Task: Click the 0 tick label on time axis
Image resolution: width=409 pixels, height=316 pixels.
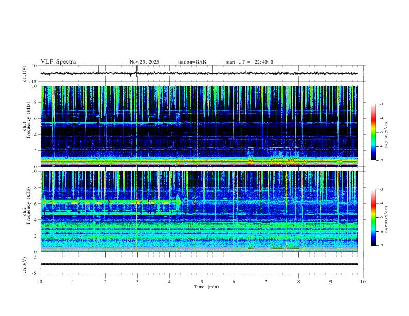Action: pos(41,281)
